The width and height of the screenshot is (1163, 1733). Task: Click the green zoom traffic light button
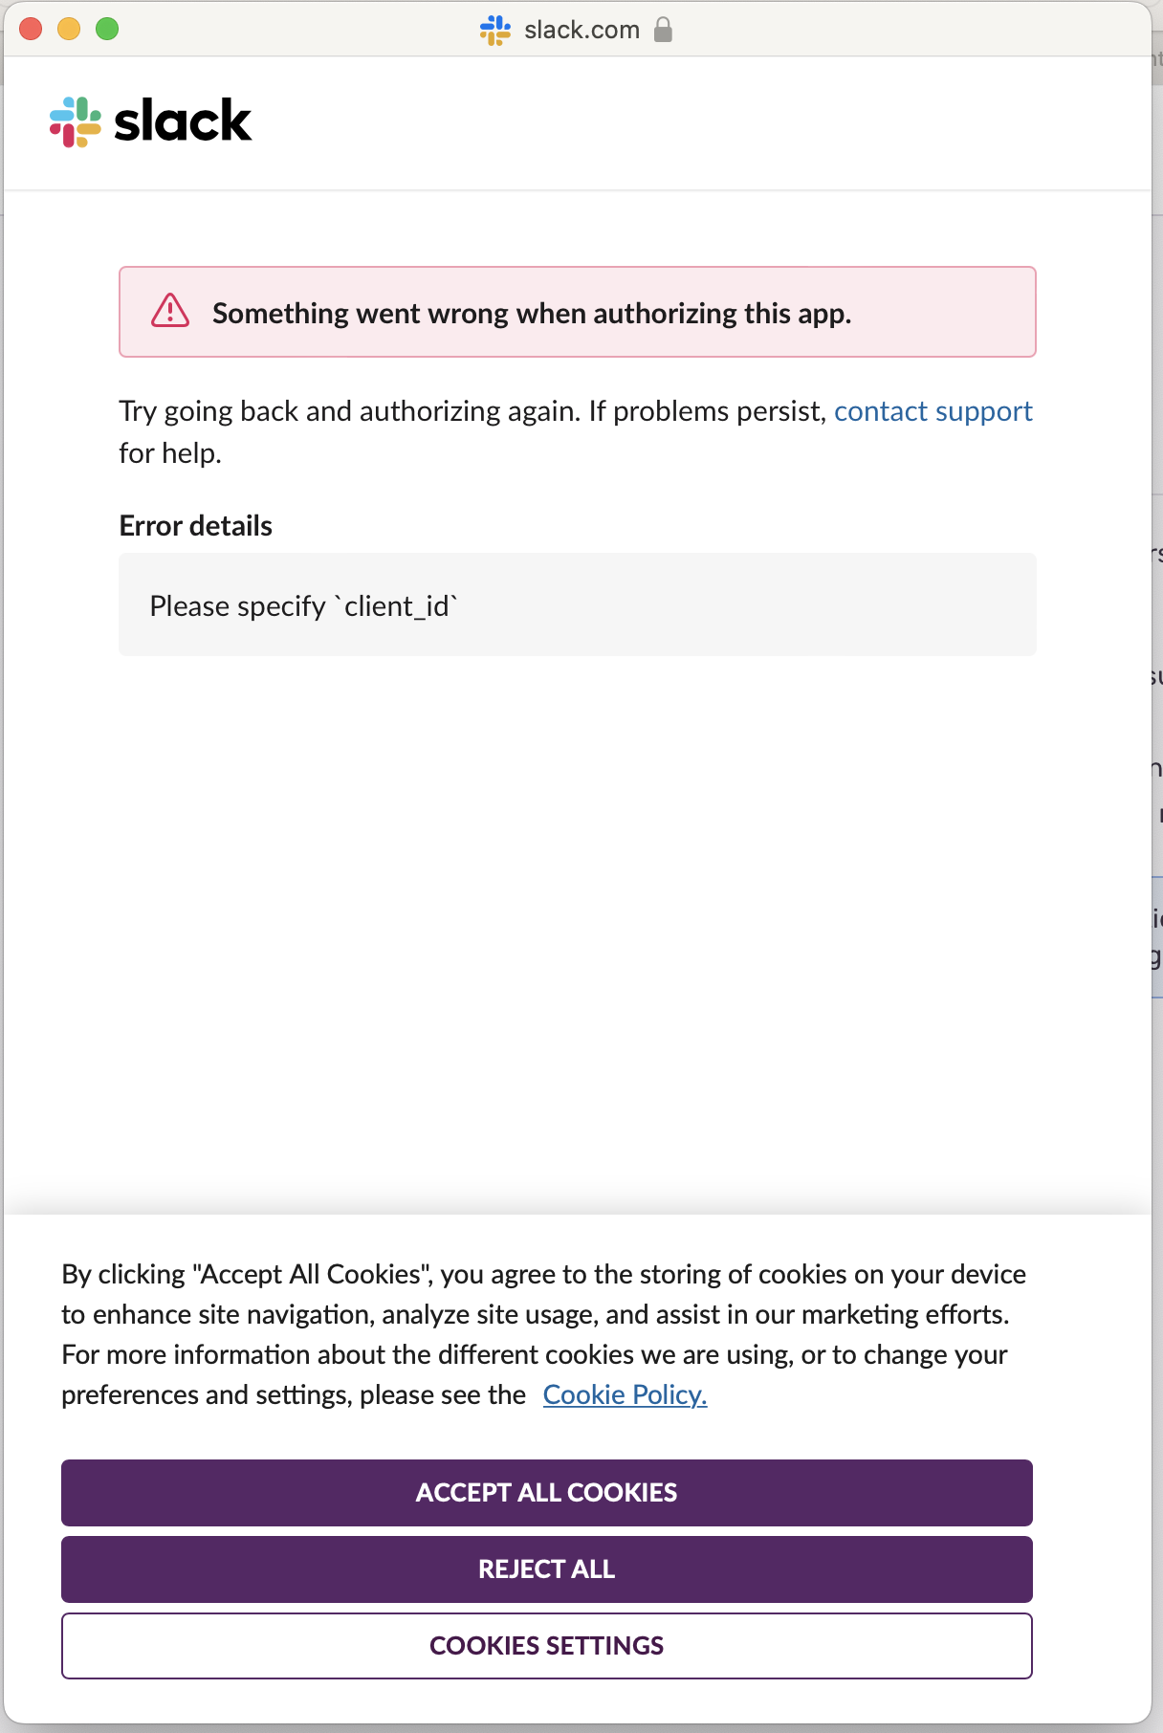[106, 29]
